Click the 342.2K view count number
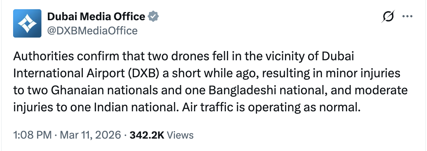The width and height of the screenshot is (427, 151). (147, 135)
